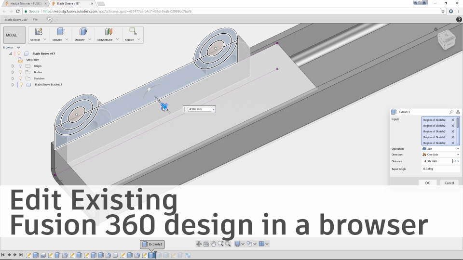Viewport: 463px width, 260px height.
Task: Open the help question mark icon
Action: [459, 19]
